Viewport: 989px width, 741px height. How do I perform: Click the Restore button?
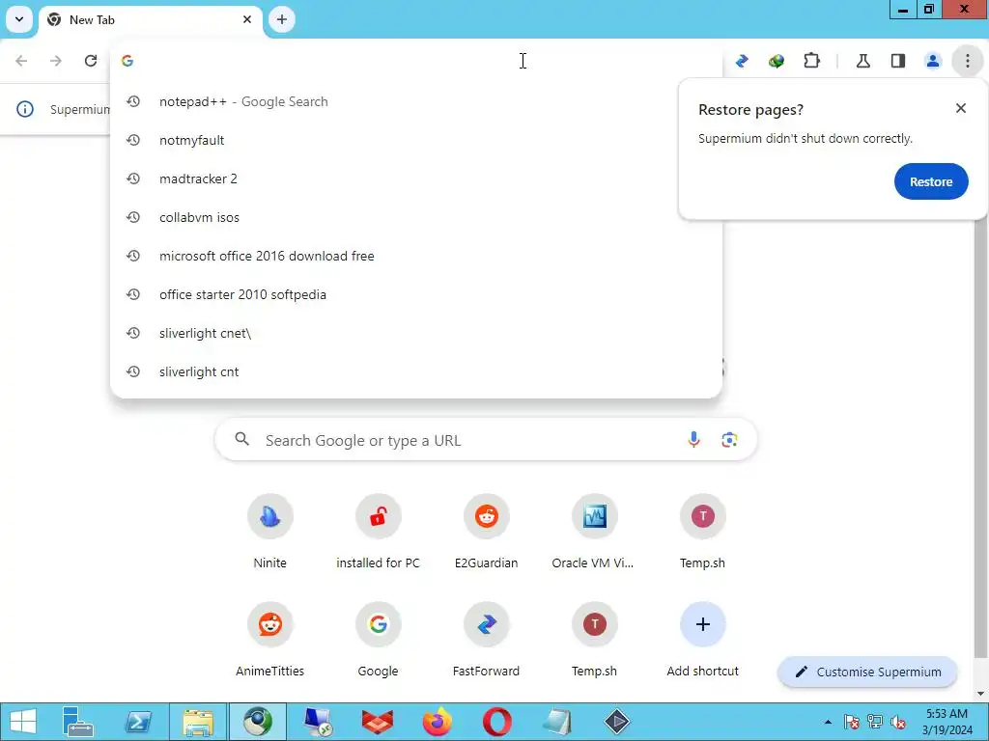click(x=930, y=181)
